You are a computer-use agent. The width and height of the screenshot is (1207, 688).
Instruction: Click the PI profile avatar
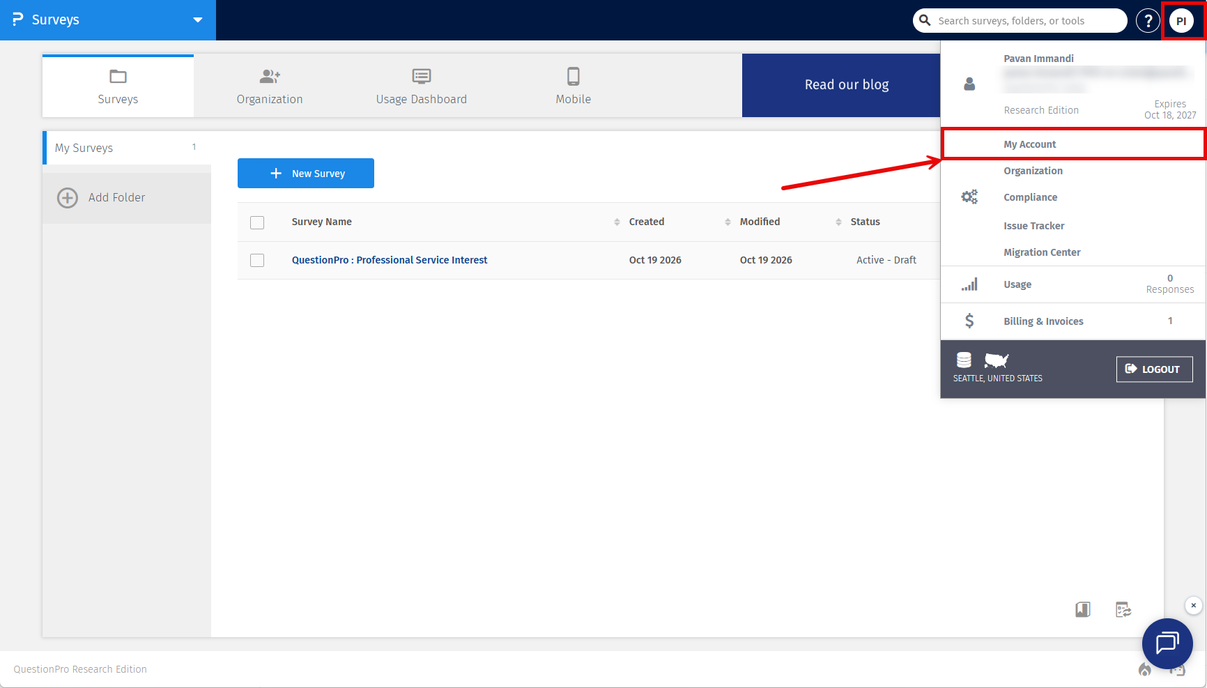[x=1181, y=21]
